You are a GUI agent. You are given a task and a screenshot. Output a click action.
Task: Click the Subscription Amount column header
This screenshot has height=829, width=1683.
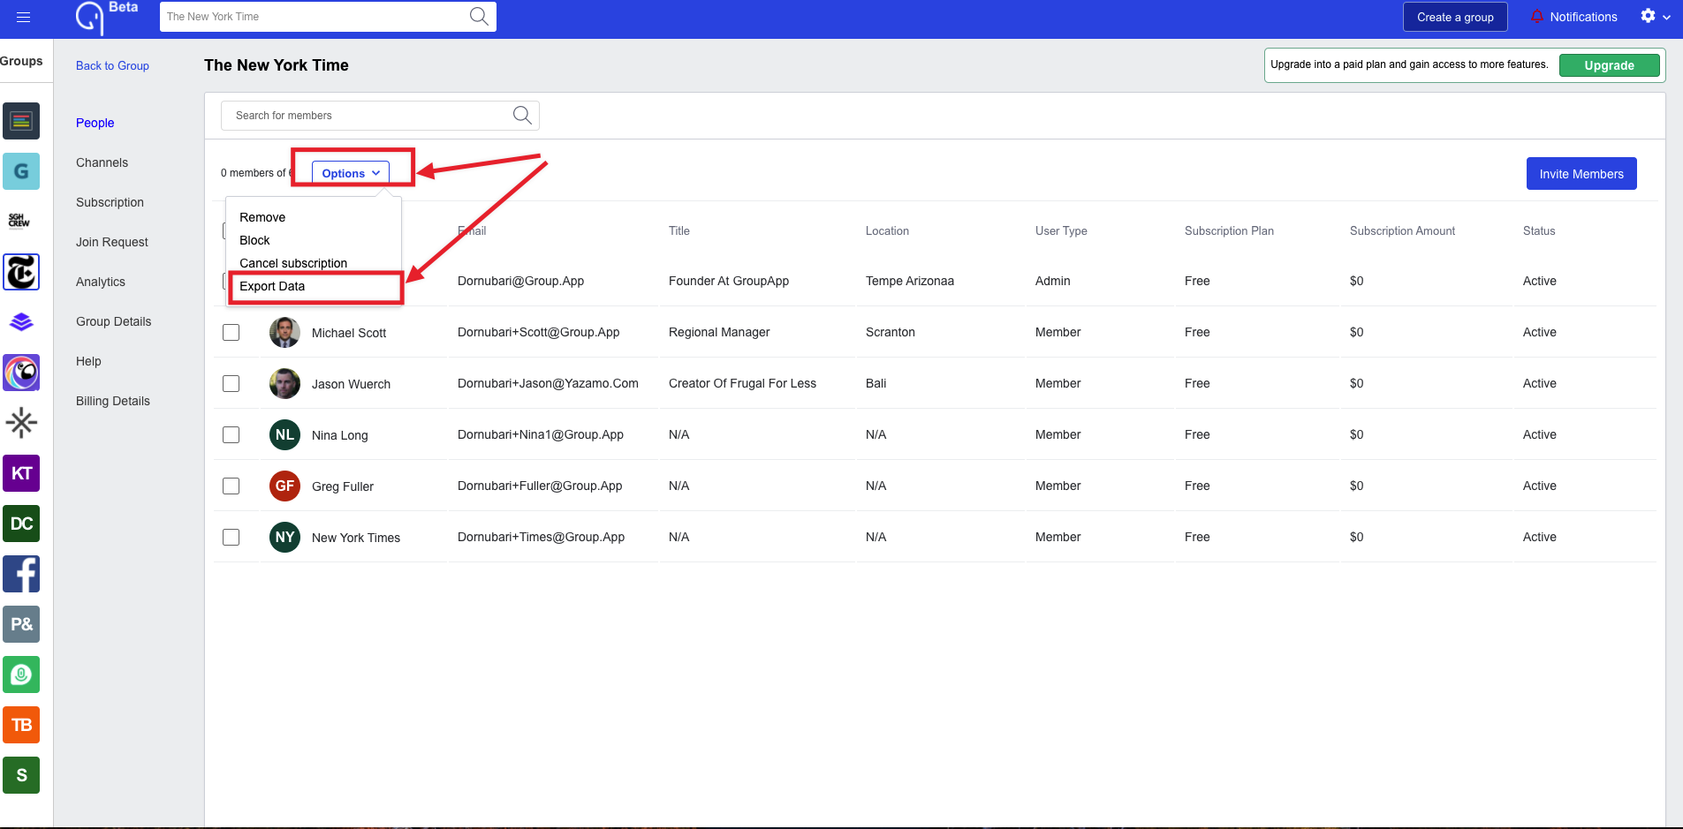(x=1402, y=230)
